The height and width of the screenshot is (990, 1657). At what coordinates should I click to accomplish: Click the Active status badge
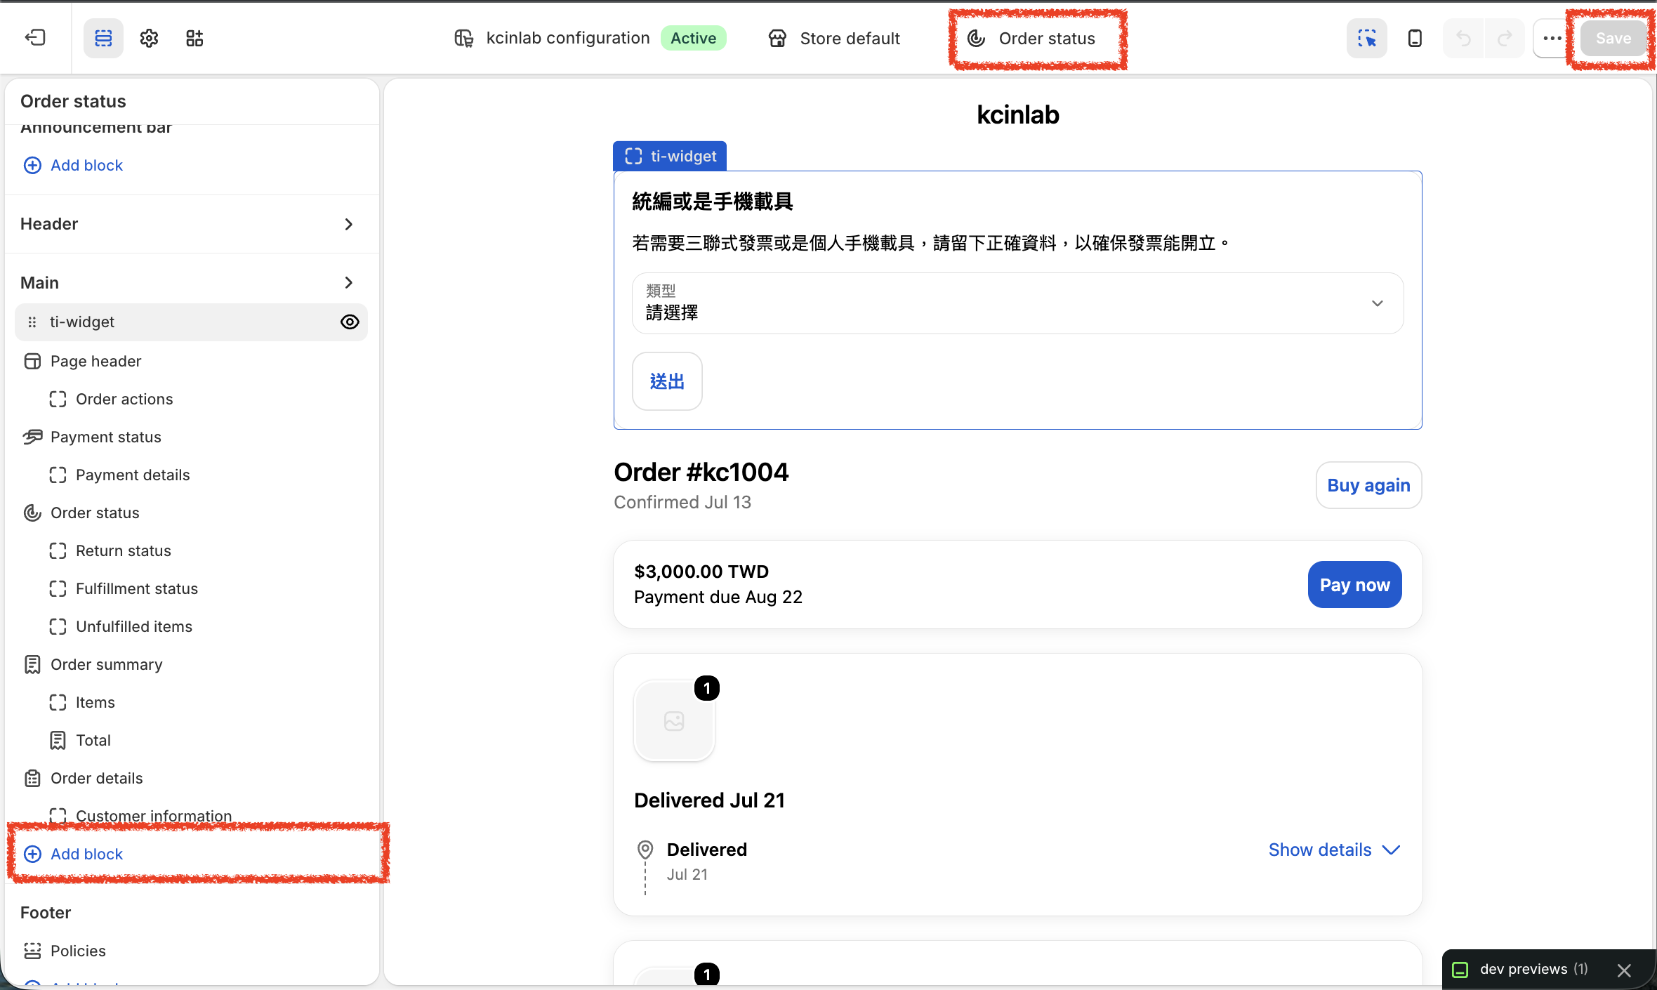pyautogui.click(x=693, y=38)
